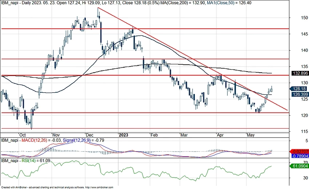Click the 150 price axis label

(304, 18)
